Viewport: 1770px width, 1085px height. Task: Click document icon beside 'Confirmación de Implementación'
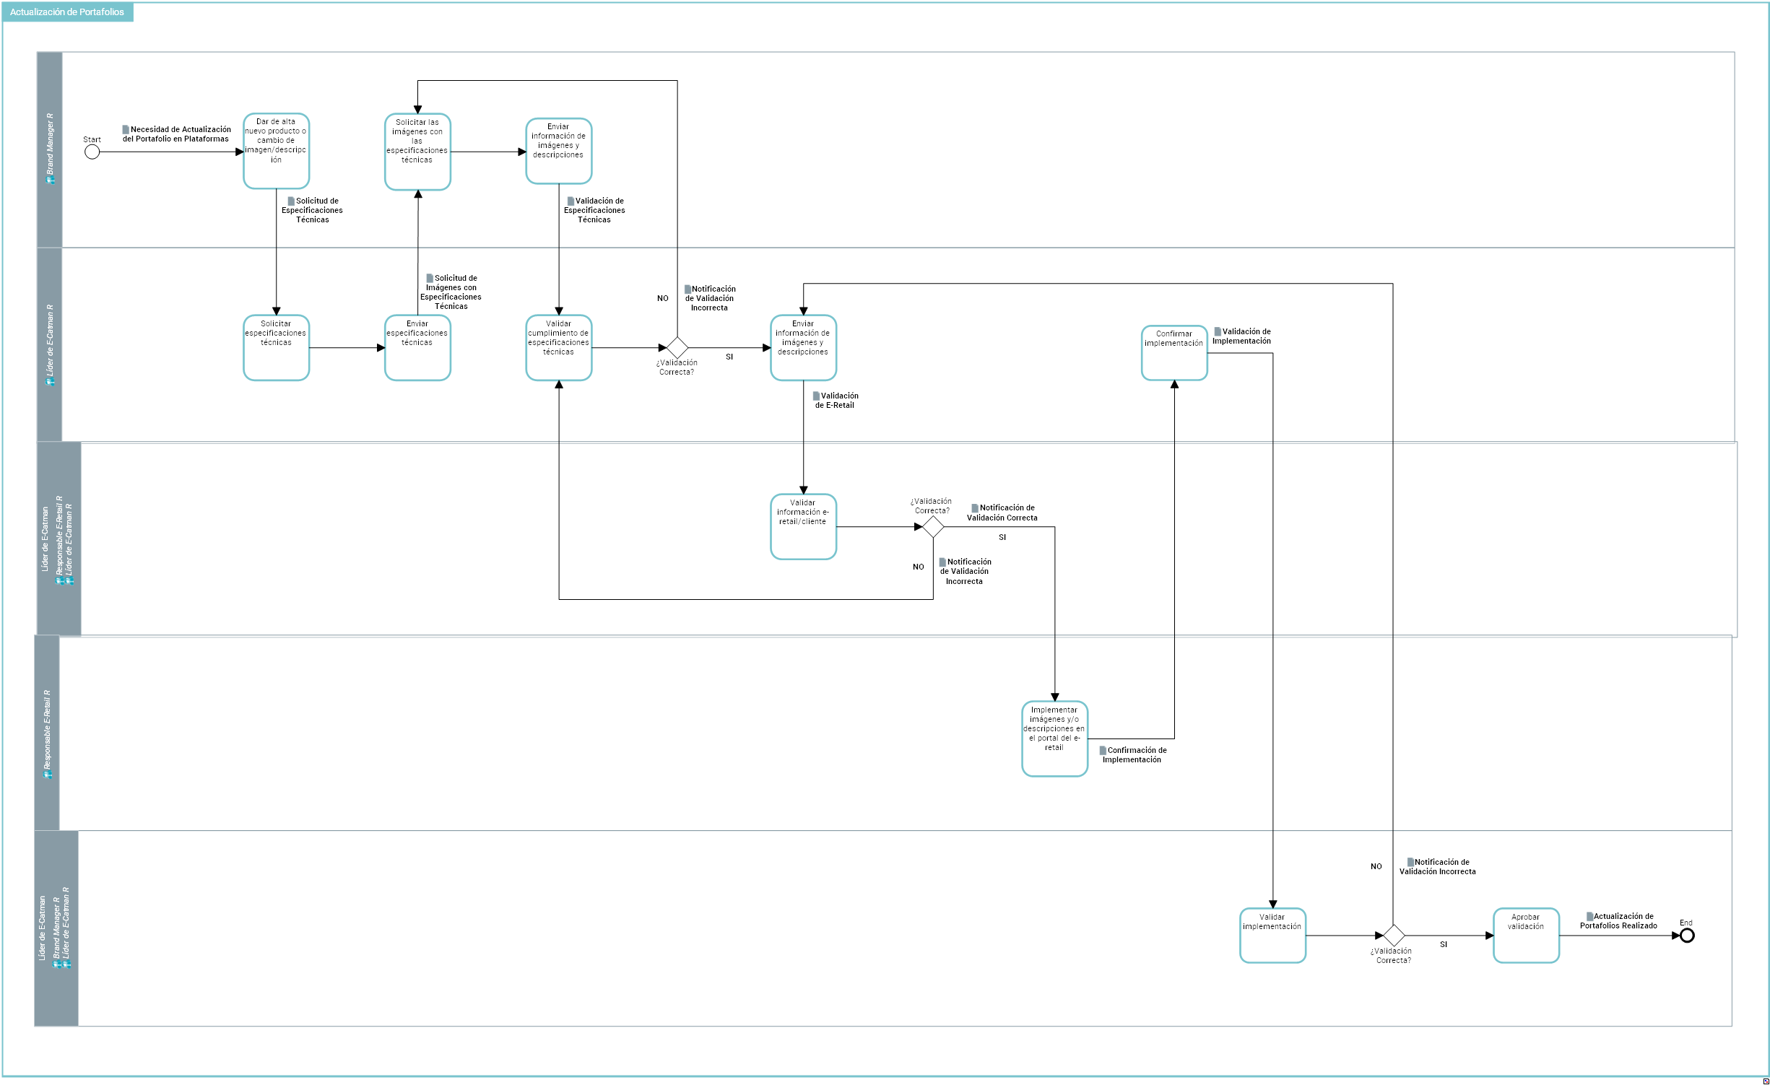pyautogui.click(x=1103, y=751)
